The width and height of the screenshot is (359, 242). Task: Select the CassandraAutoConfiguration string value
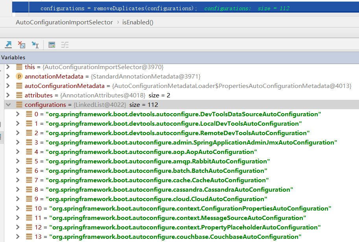click(x=169, y=189)
